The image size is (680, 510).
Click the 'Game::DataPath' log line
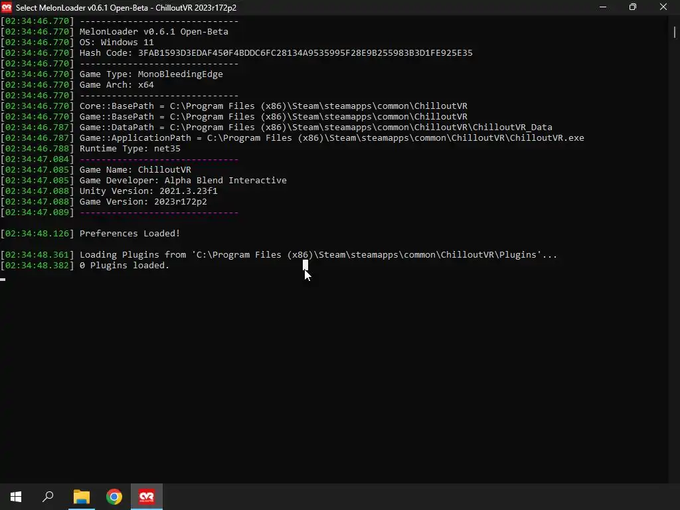tap(315, 127)
